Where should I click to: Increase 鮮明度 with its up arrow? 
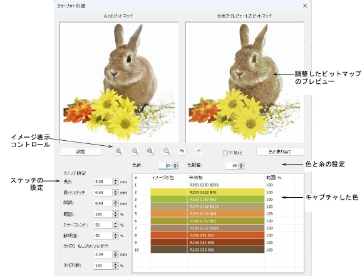point(115,234)
